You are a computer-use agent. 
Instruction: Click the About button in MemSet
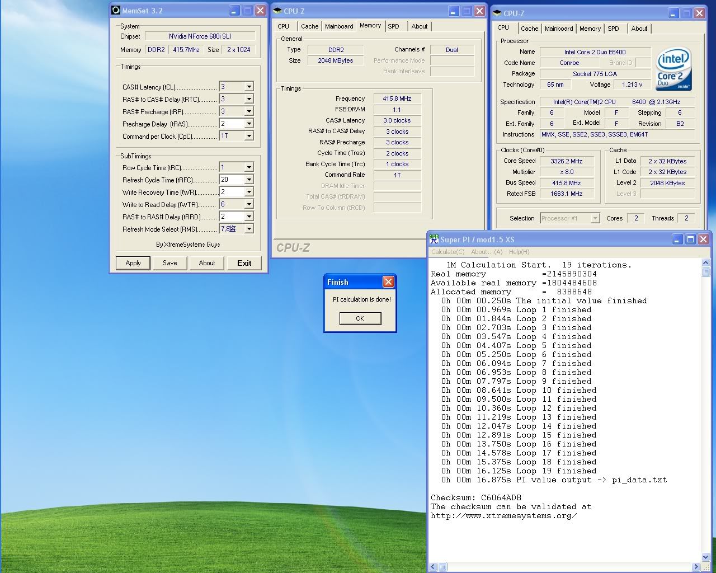pos(207,263)
